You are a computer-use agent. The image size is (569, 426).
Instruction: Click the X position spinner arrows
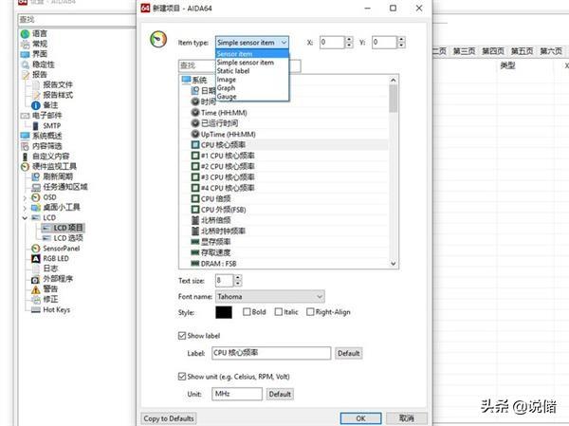click(x=349, y=43)
